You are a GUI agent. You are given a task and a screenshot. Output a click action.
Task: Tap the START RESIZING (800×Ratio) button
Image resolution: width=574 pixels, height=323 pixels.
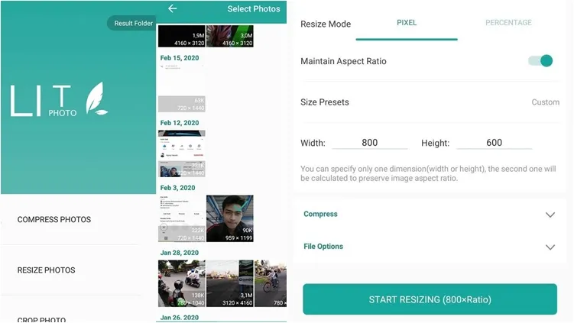430,299
